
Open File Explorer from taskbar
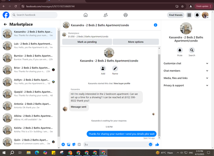(29, 153)
